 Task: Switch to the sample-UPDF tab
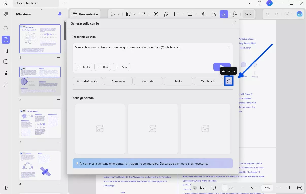(x=28, y=3)
